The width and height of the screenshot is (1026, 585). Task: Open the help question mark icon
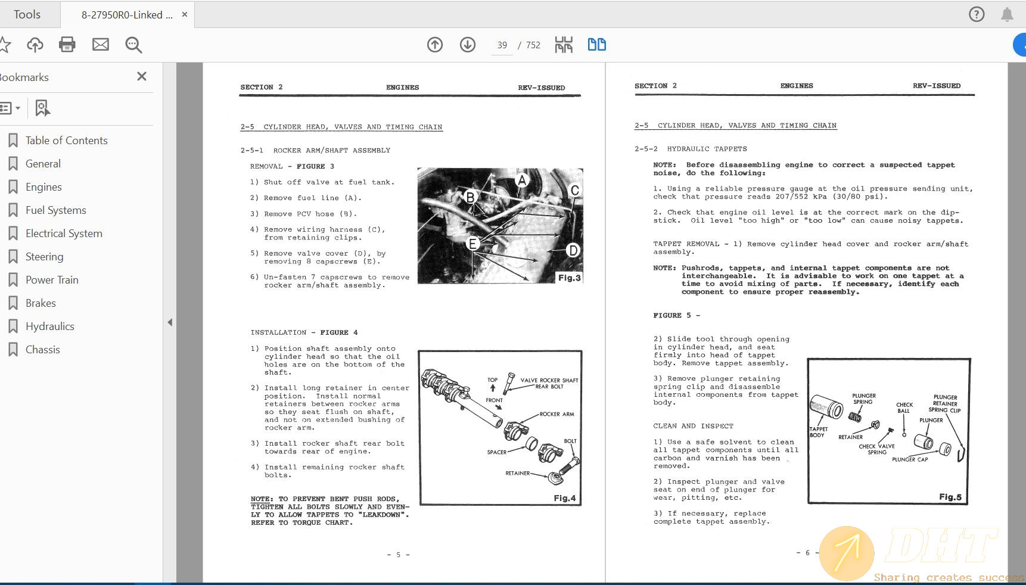point(977,14)
